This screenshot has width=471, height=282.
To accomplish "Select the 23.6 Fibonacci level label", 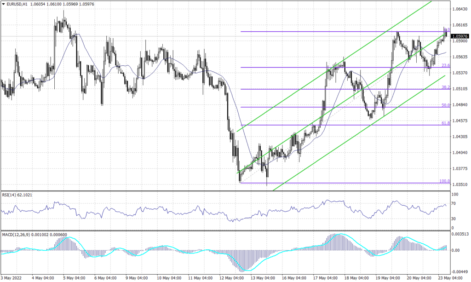I will tap(445, 66).
